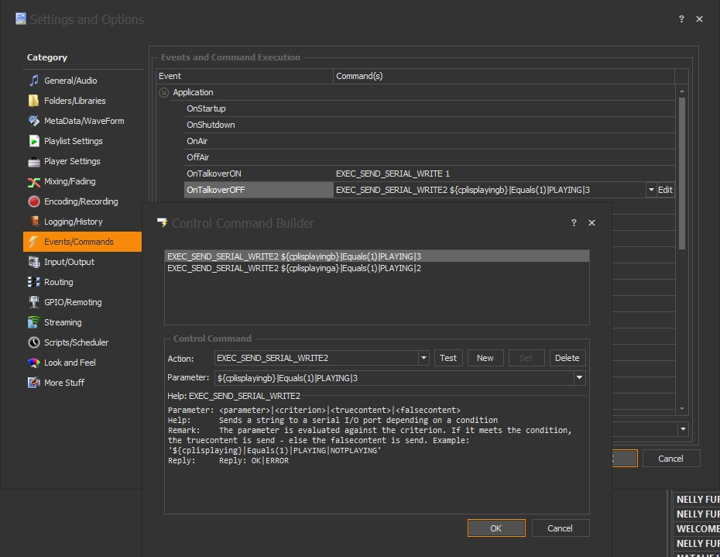Click the events list vertical scrollbar thumb
Screen dimensions: 720x557
682,174
